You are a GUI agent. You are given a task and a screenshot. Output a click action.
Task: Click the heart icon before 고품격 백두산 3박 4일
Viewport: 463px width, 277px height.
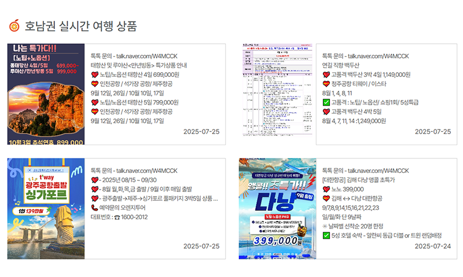tap(326, 75)
